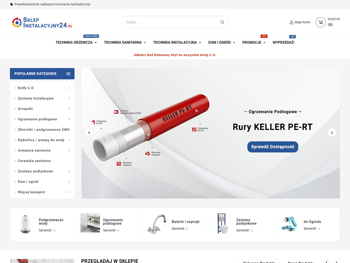Click Sprawdź under Podgrzewacze wody
Screen dimensions: 350x263
point(47,230)
